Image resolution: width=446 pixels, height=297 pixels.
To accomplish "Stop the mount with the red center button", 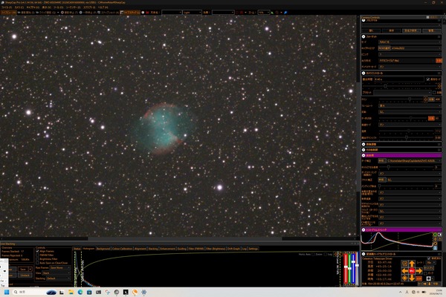I will [x=412, y=271].
